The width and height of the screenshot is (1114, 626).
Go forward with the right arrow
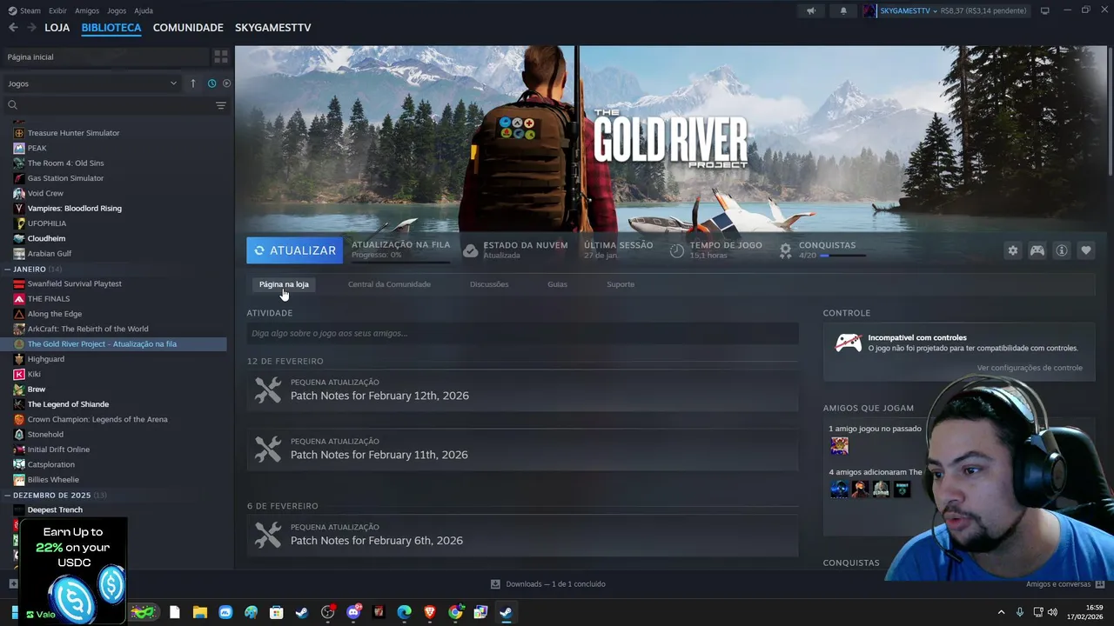[x=32, y=28]
